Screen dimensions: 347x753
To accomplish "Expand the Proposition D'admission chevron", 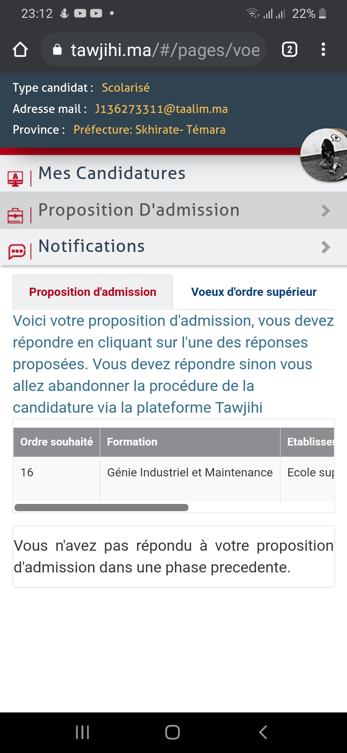I will (x=326, y=211).
